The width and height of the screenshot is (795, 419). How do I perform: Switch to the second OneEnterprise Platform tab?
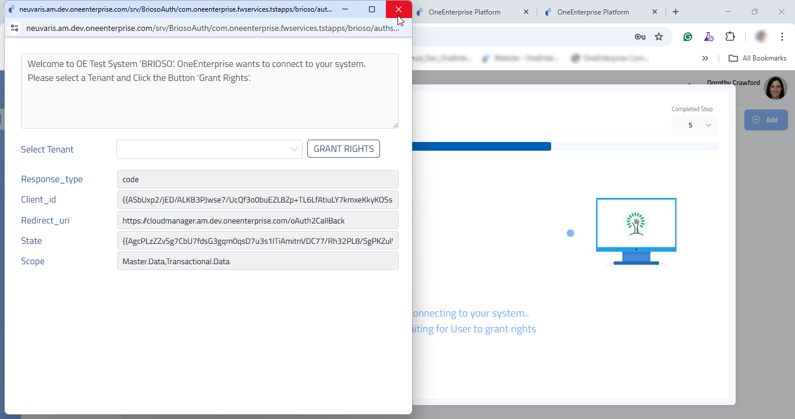(x=592, y=12)
